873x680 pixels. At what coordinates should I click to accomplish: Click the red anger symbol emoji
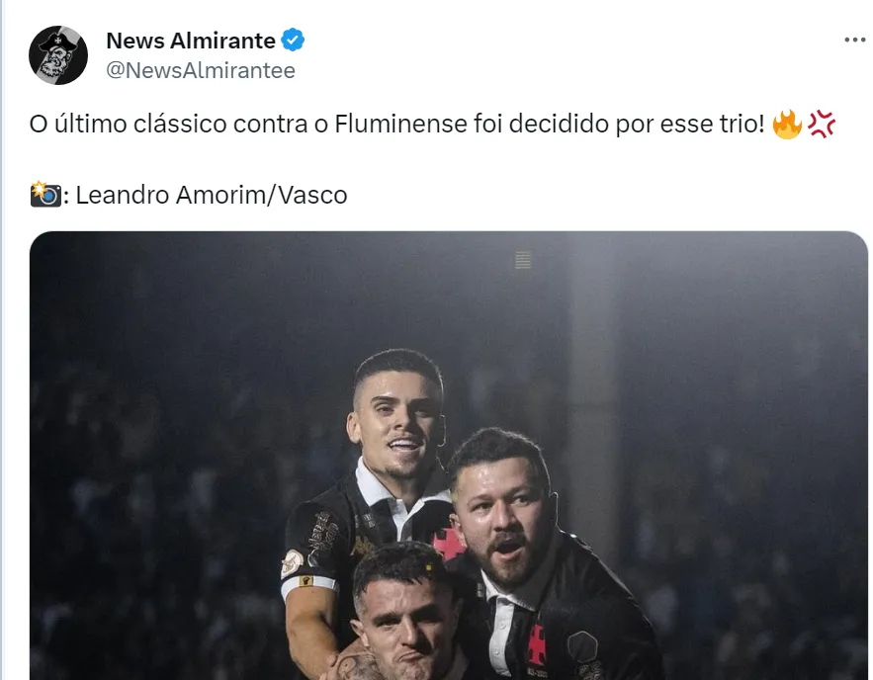coord(822,125)
